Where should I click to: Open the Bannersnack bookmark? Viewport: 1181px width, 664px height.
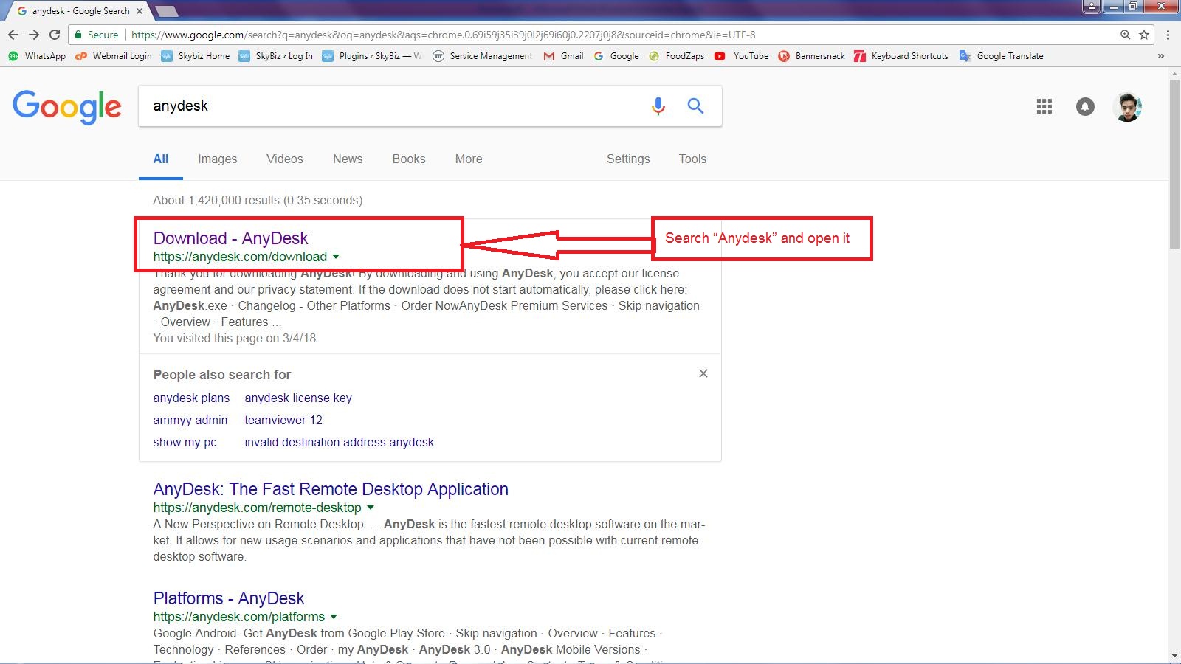pyautogui.click(x=811, y=56)
